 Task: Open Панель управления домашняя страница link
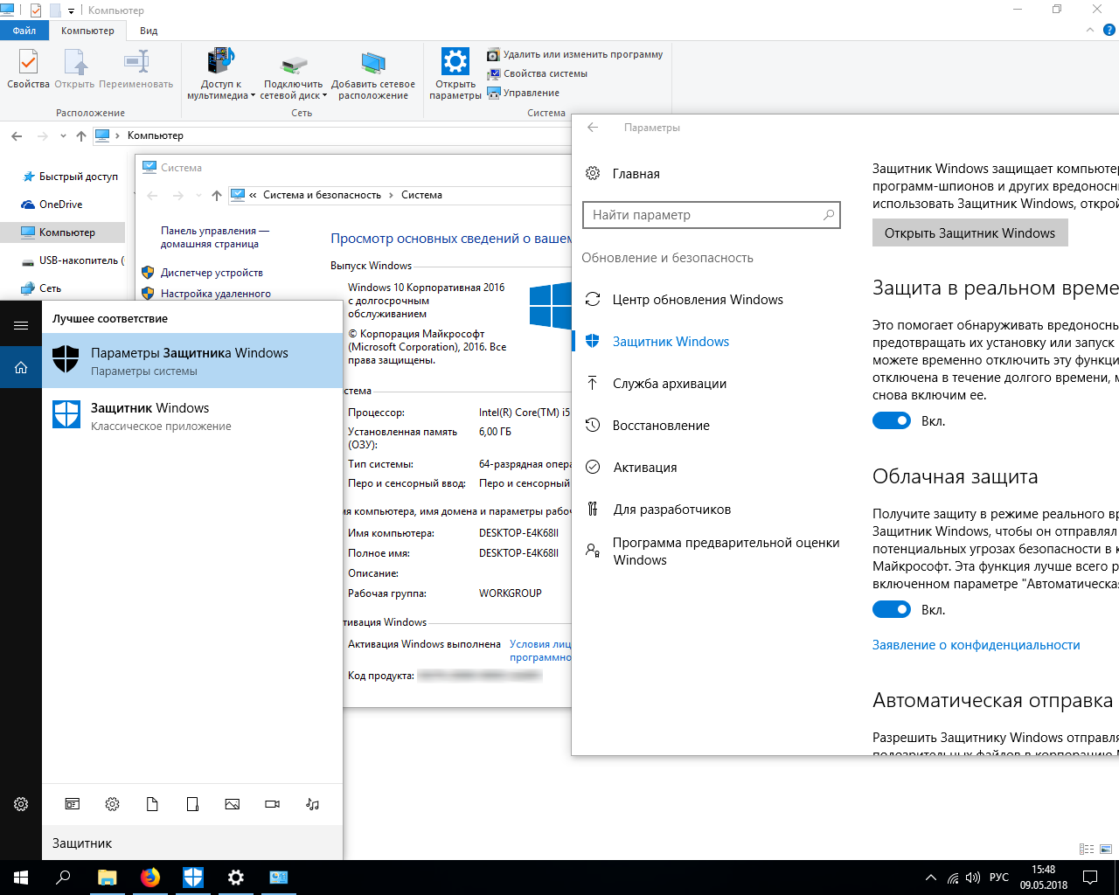[215, 238]
